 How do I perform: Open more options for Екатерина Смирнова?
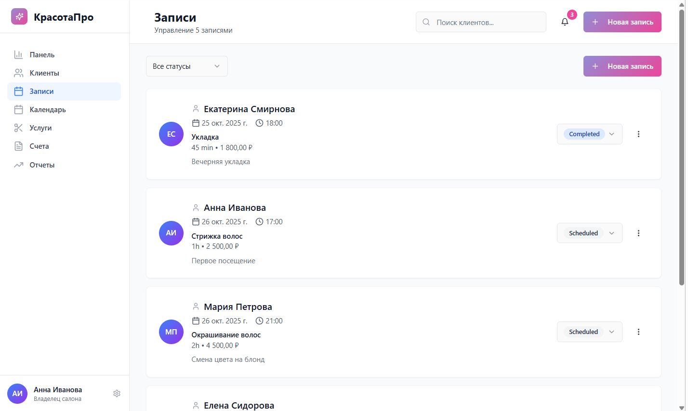(638, 134)
